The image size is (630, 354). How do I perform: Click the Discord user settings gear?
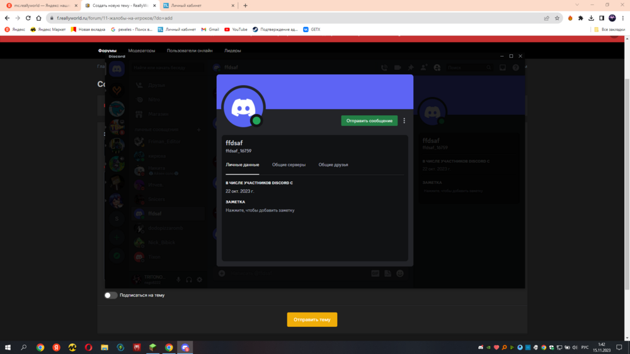coord(200,279)
